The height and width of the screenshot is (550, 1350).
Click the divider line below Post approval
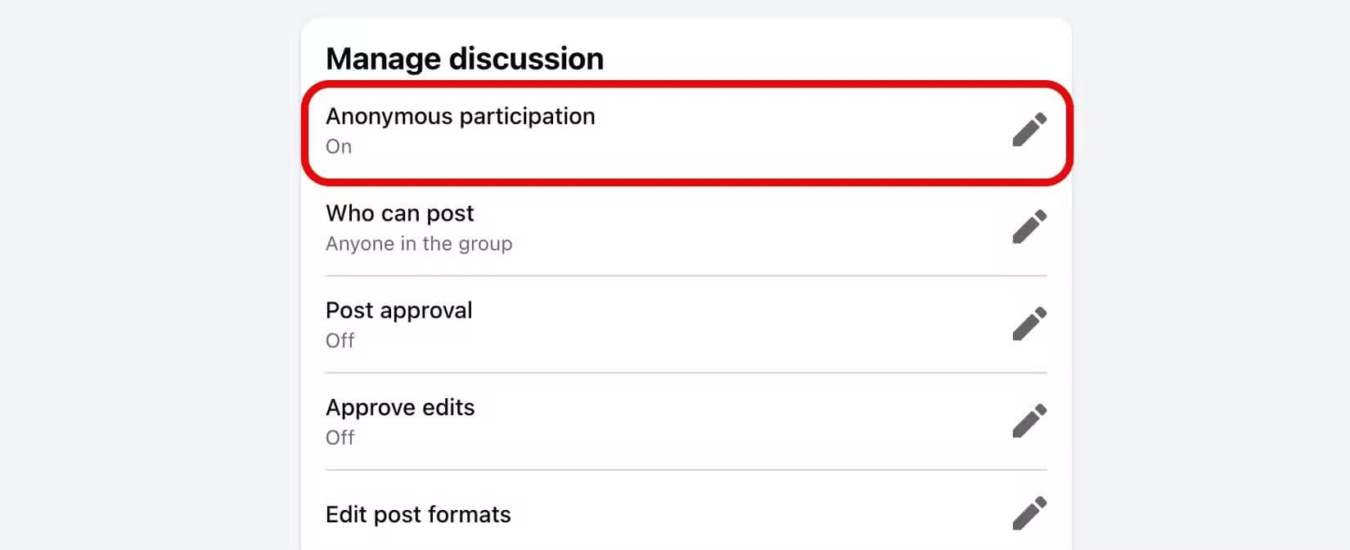[686, 373]
